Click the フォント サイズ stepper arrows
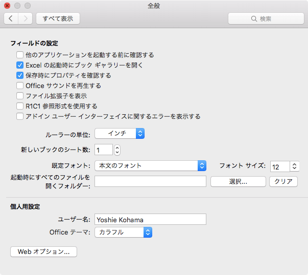Image resolution: width=308 pixels, height=275 pixels. click(x=294, y=166)
